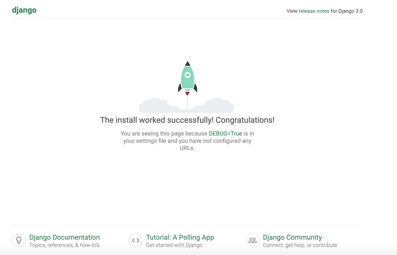
Task: Click the rocket's circular porthole window
Action: [x=187, y=75]
